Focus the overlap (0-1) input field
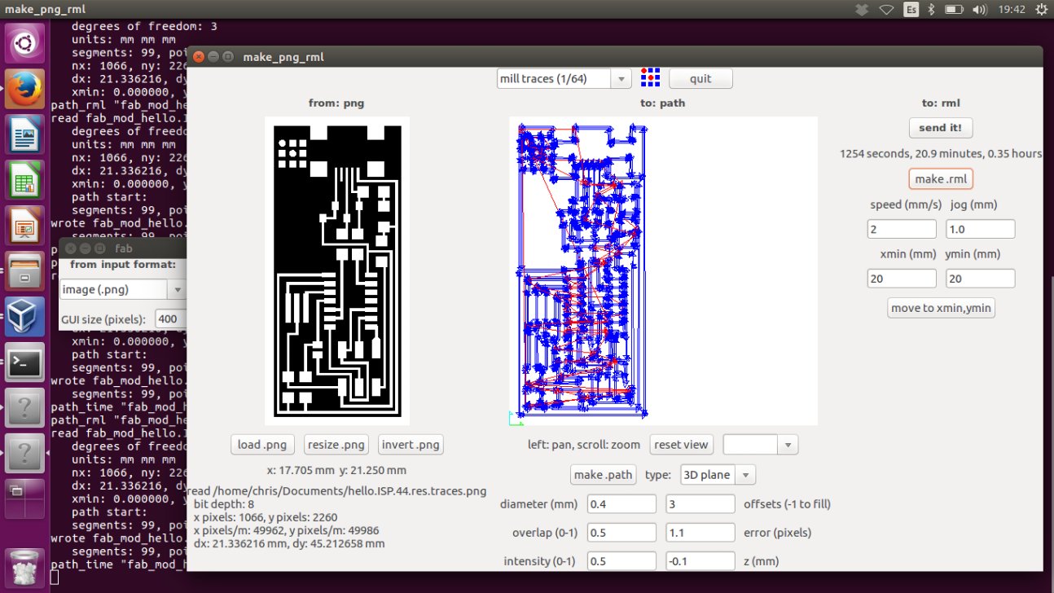This screenshot has height=593, width=1054. [x=621, y=533]
